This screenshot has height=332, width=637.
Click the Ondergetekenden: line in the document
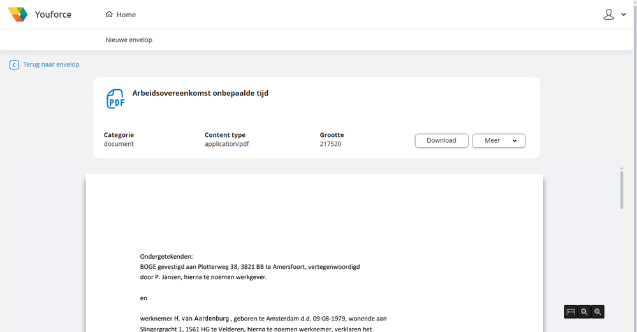166,257
